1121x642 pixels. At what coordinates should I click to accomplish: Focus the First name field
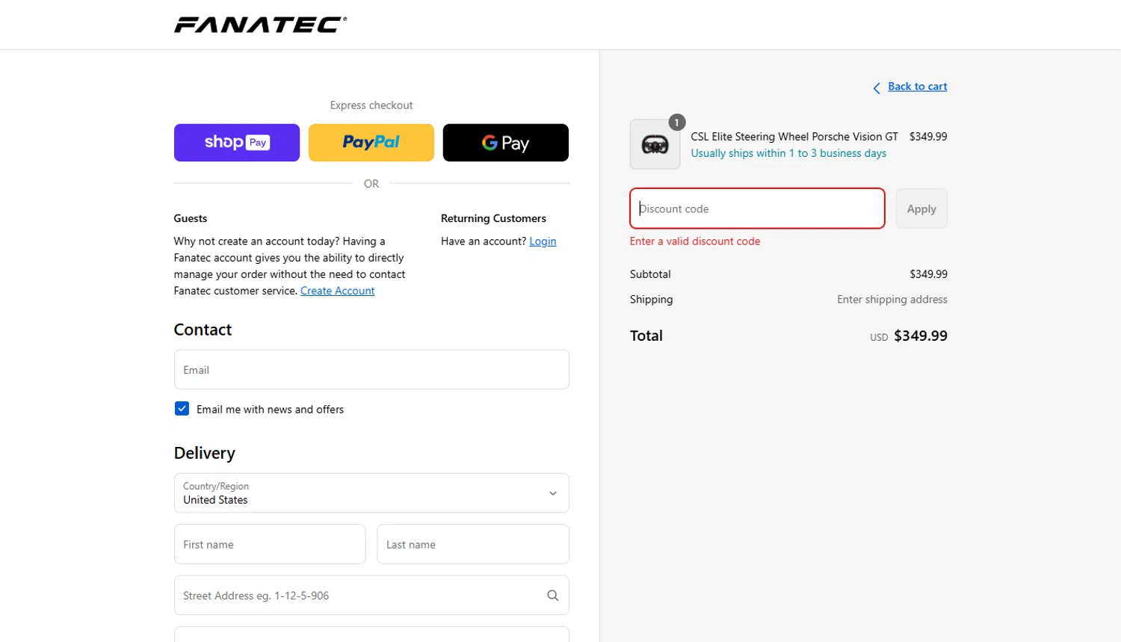pos(270,544)
